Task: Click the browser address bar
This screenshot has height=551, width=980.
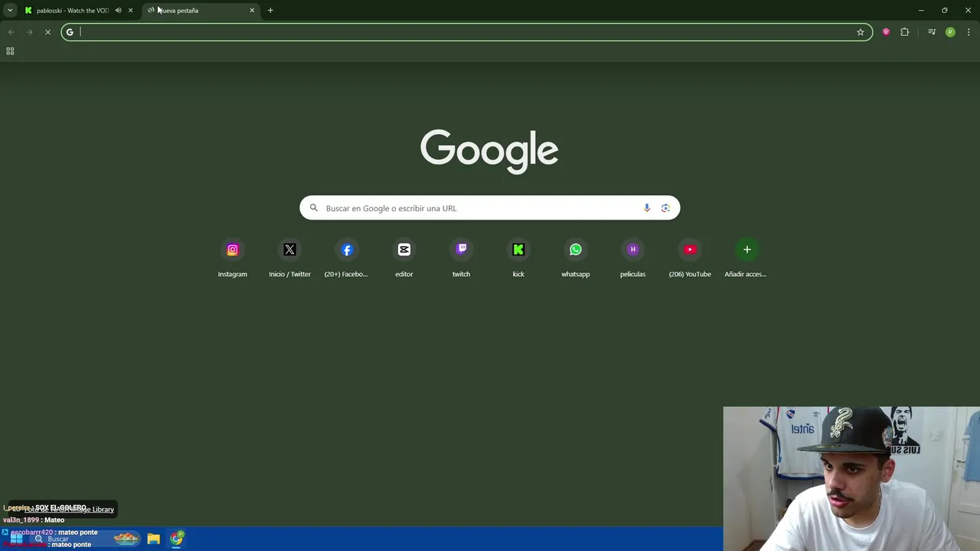Action: [467, 32]
